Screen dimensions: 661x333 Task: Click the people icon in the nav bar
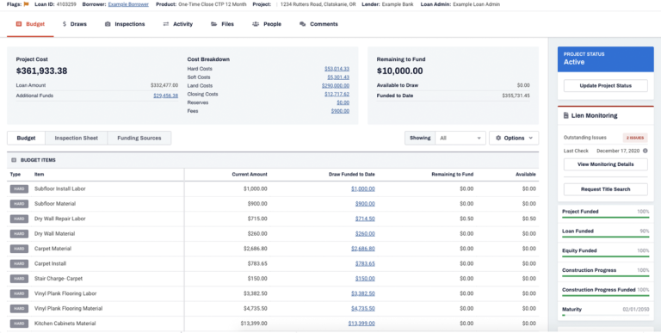pyautogui.click(x=256, y=24)
